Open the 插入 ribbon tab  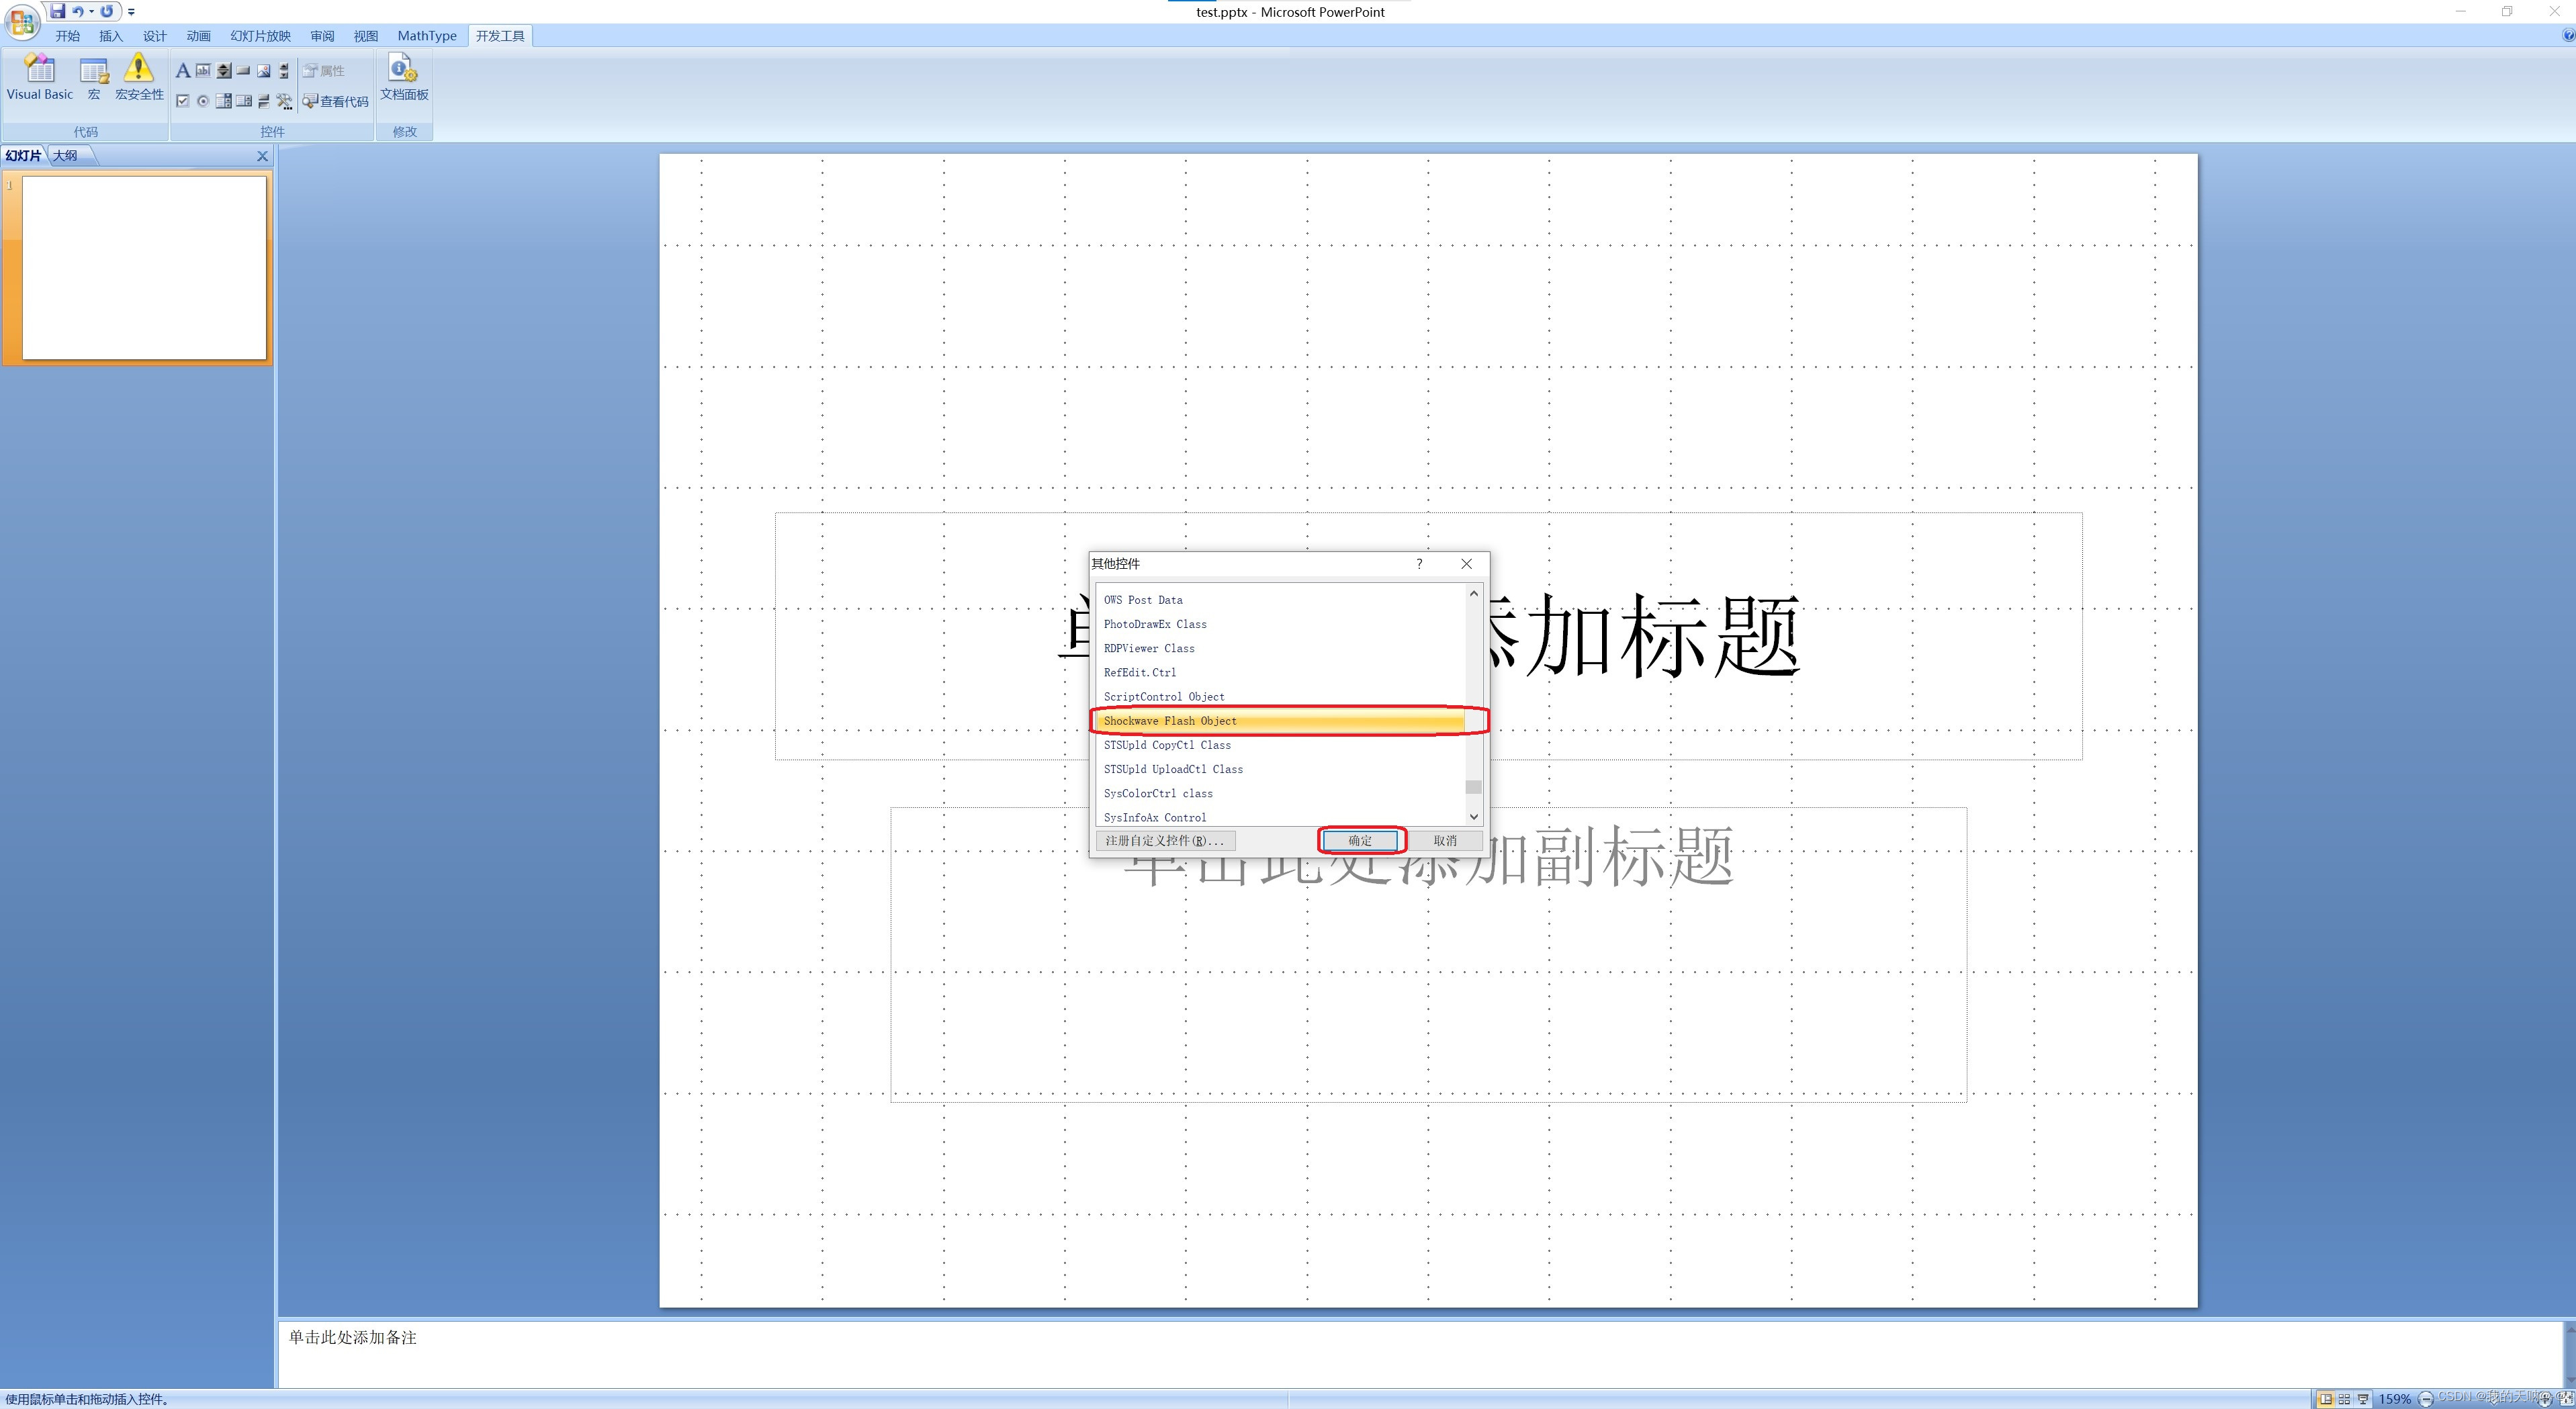[110, 36]
